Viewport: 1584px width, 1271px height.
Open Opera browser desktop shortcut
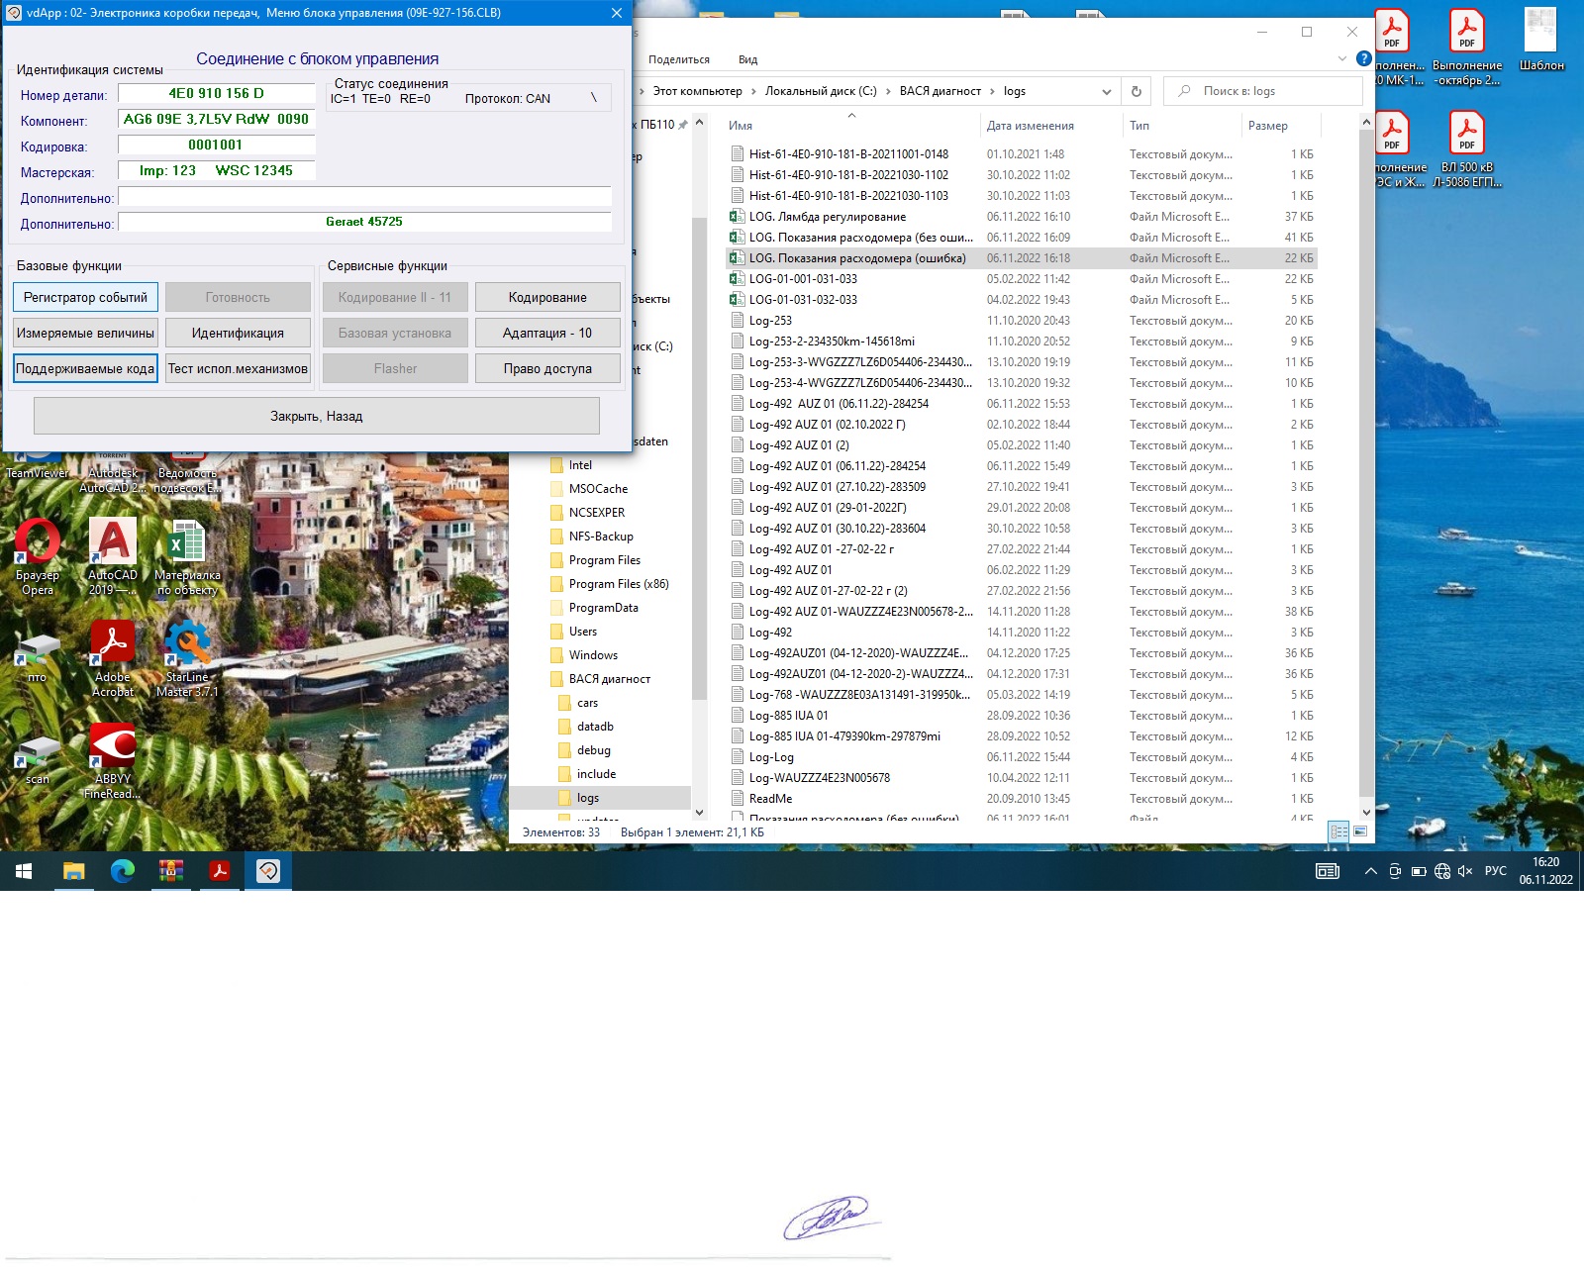click(x=38, y=545)
